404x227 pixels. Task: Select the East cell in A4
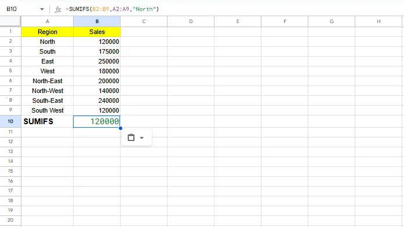pos(48,61)
